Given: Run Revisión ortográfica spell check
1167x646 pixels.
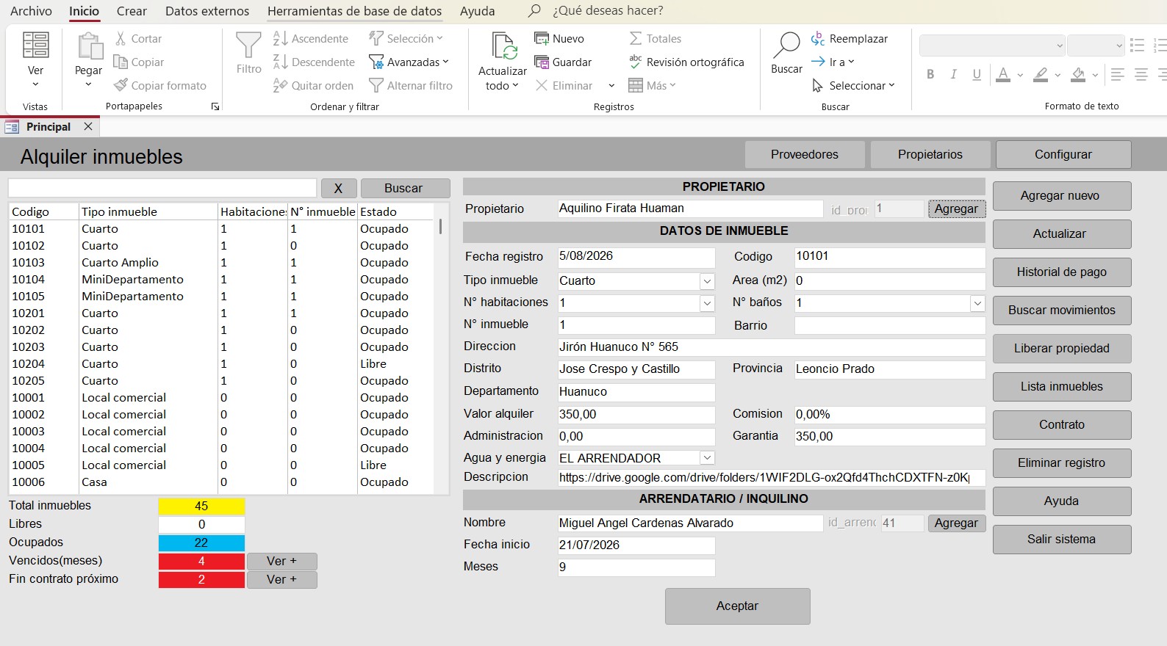Looking at the screenshot, I should pos(686,62).
